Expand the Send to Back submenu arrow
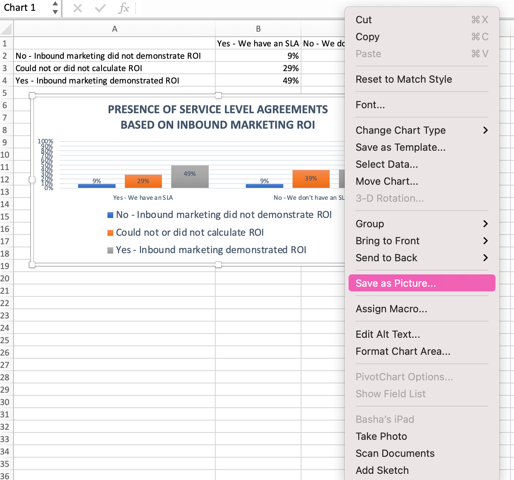The image size is (514, 480). 486,258
